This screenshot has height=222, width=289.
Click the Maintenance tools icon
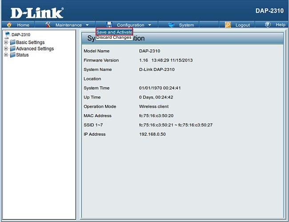click(48, 25)
